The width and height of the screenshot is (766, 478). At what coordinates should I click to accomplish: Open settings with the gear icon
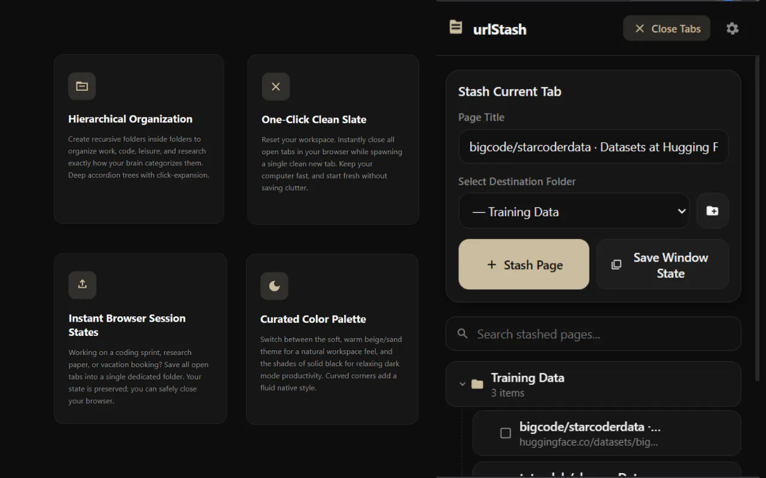pyautogui.click(x=732, y=29)
